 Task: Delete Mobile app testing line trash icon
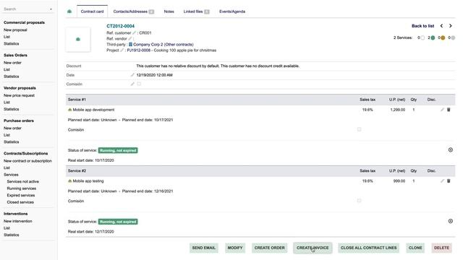(449, 181)
